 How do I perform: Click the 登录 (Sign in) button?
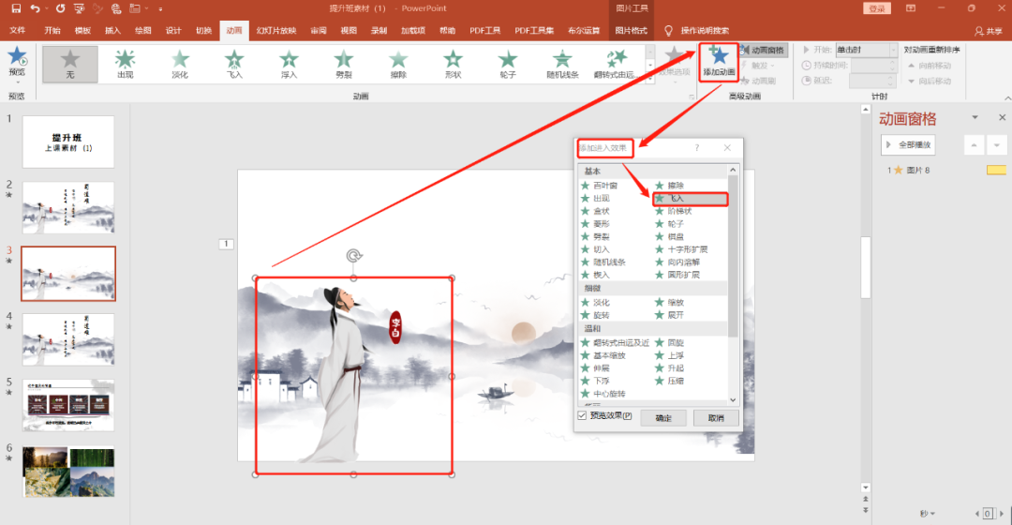pos(877,8)
